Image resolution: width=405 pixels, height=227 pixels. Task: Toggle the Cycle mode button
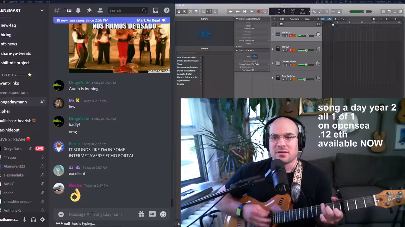265,11
